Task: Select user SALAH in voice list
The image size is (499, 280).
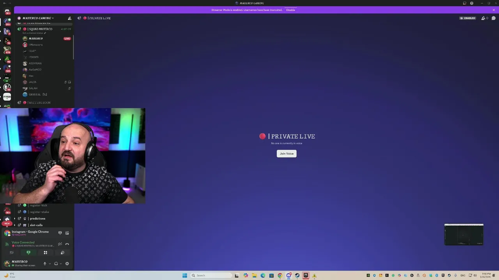Action: point(47,88)
